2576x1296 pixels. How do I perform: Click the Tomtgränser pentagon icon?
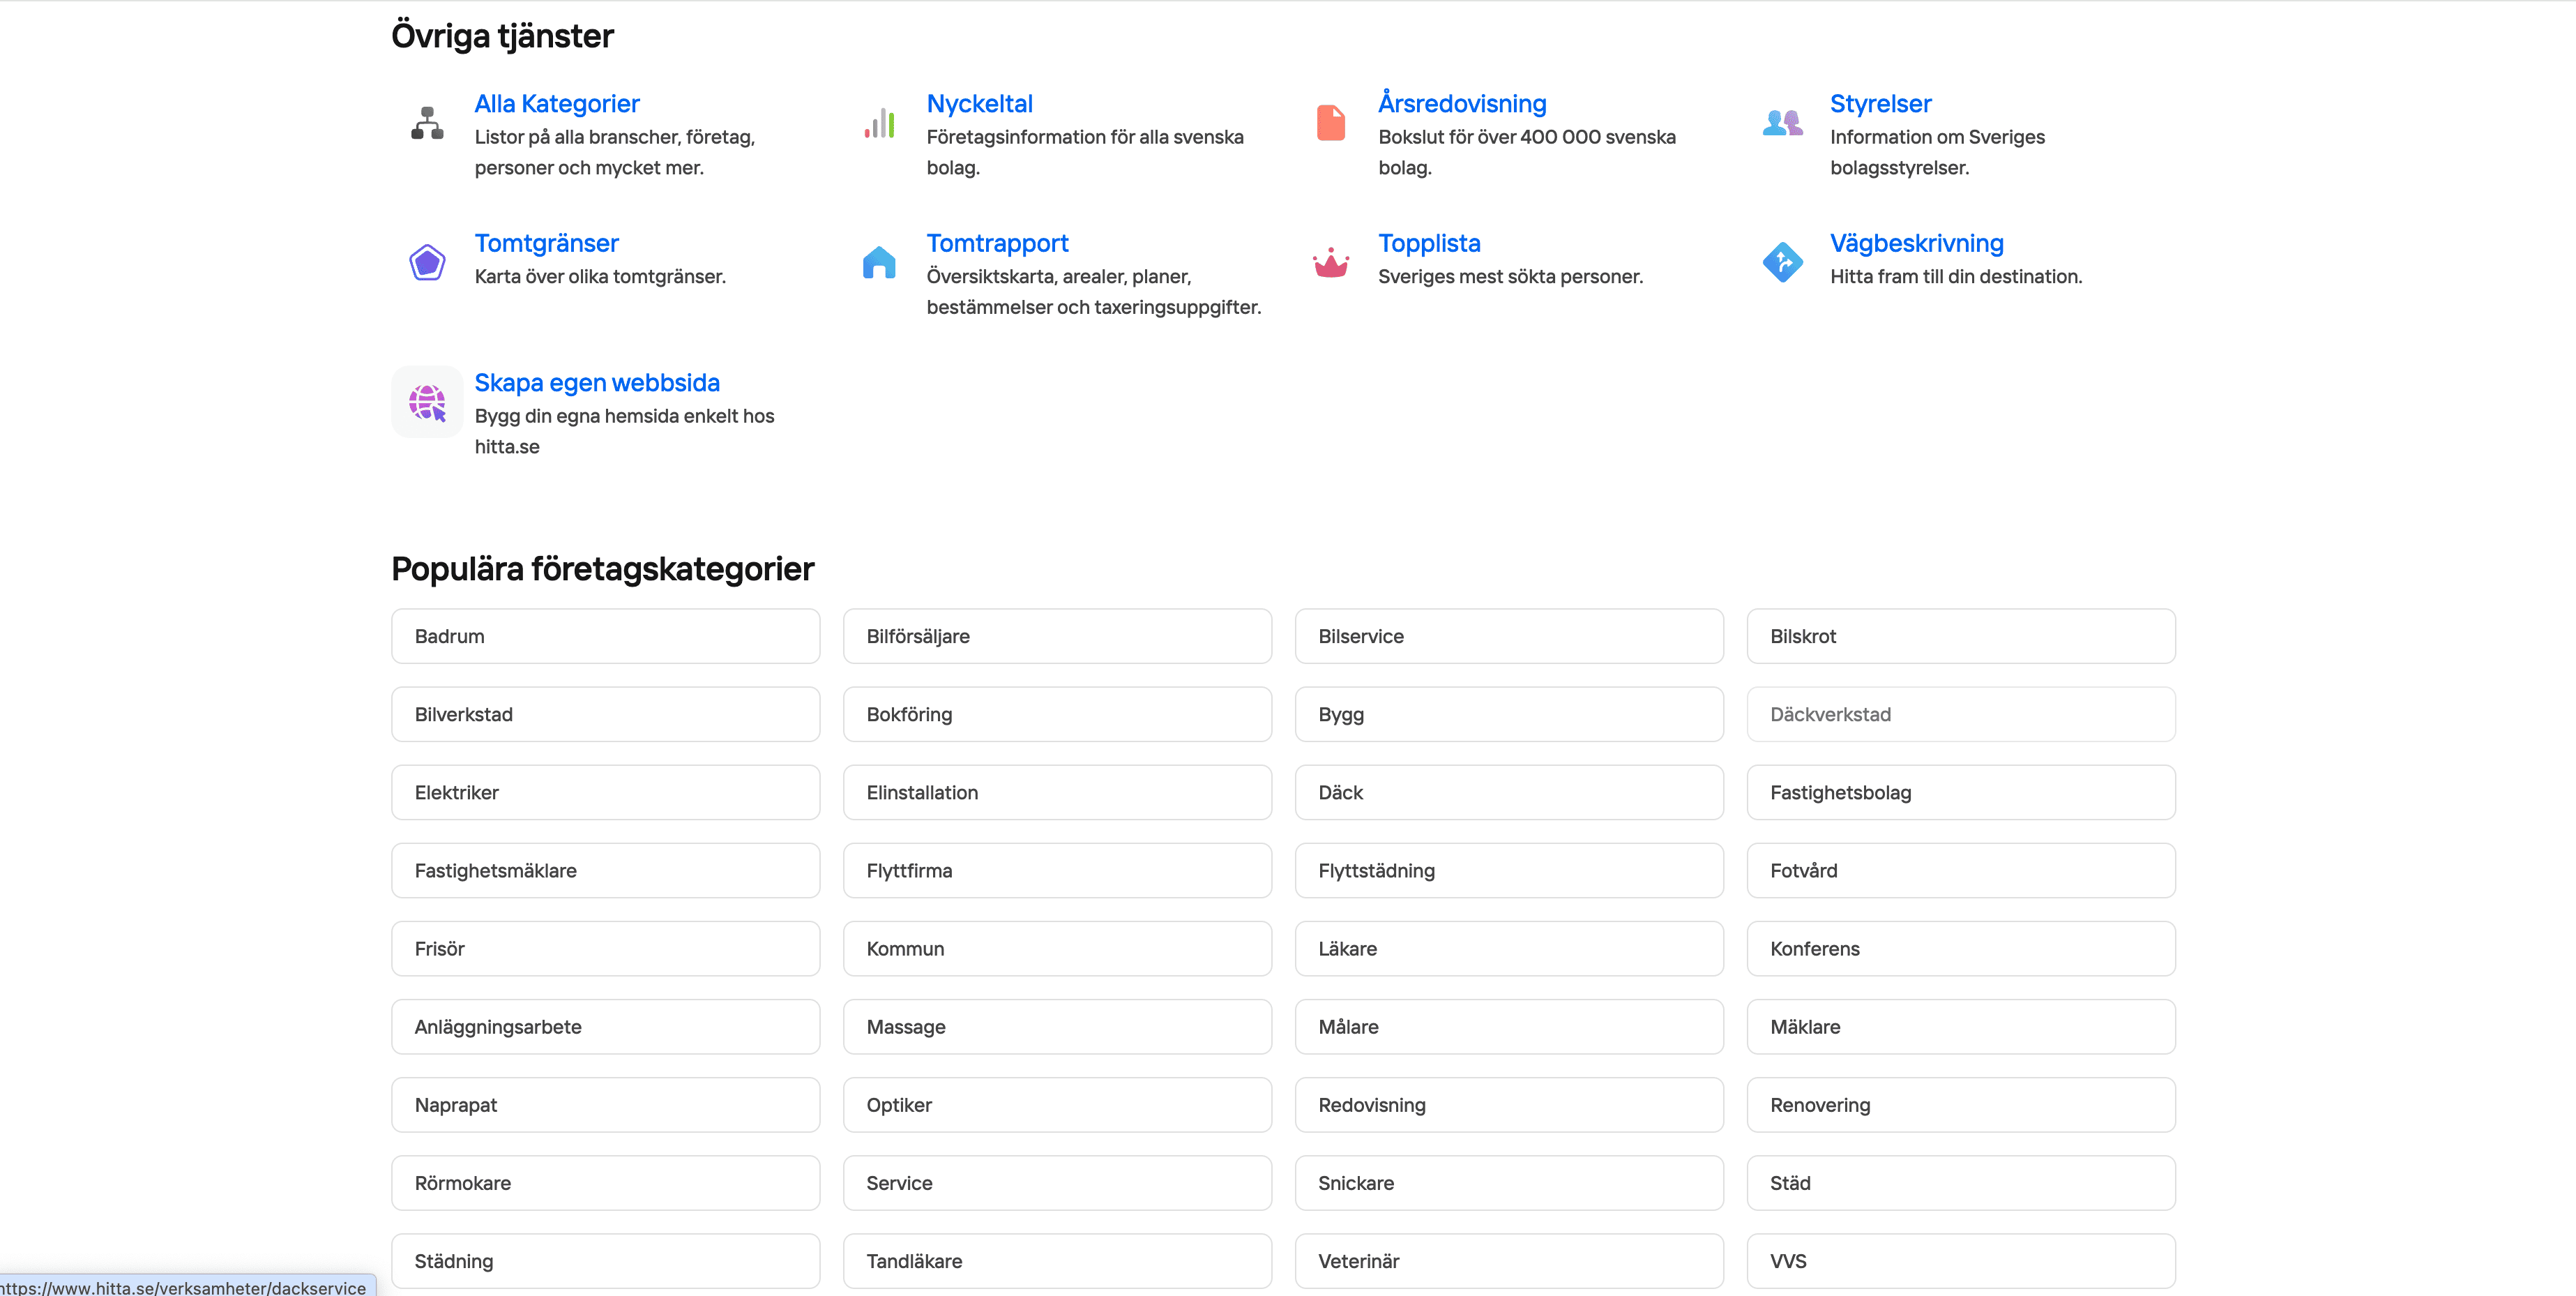(427, 263)
